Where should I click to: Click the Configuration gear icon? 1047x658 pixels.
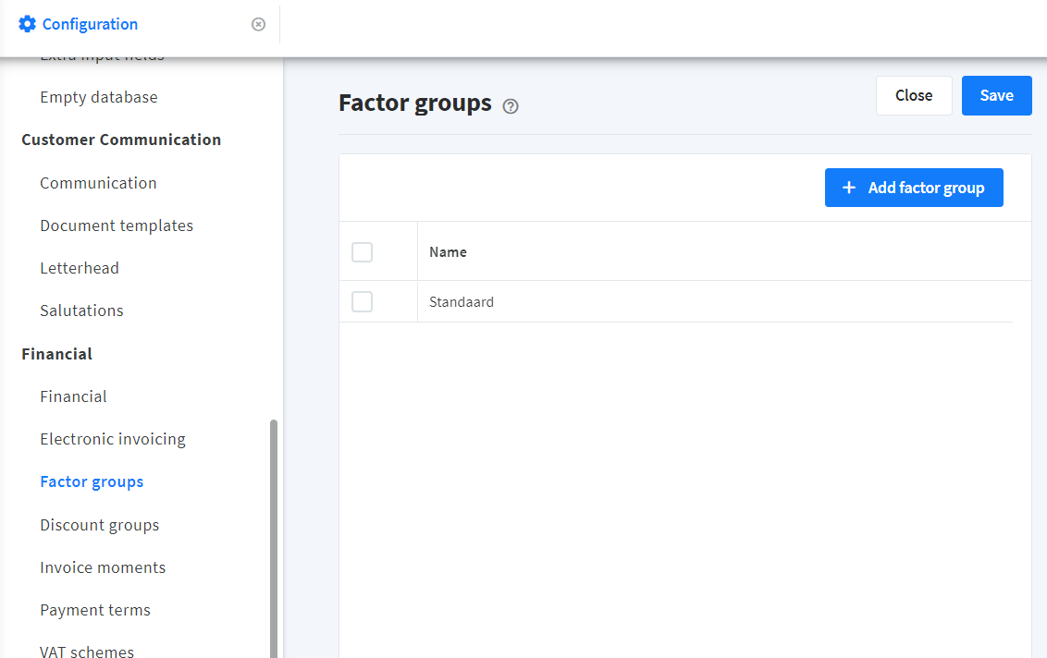[x=27, y=24]
